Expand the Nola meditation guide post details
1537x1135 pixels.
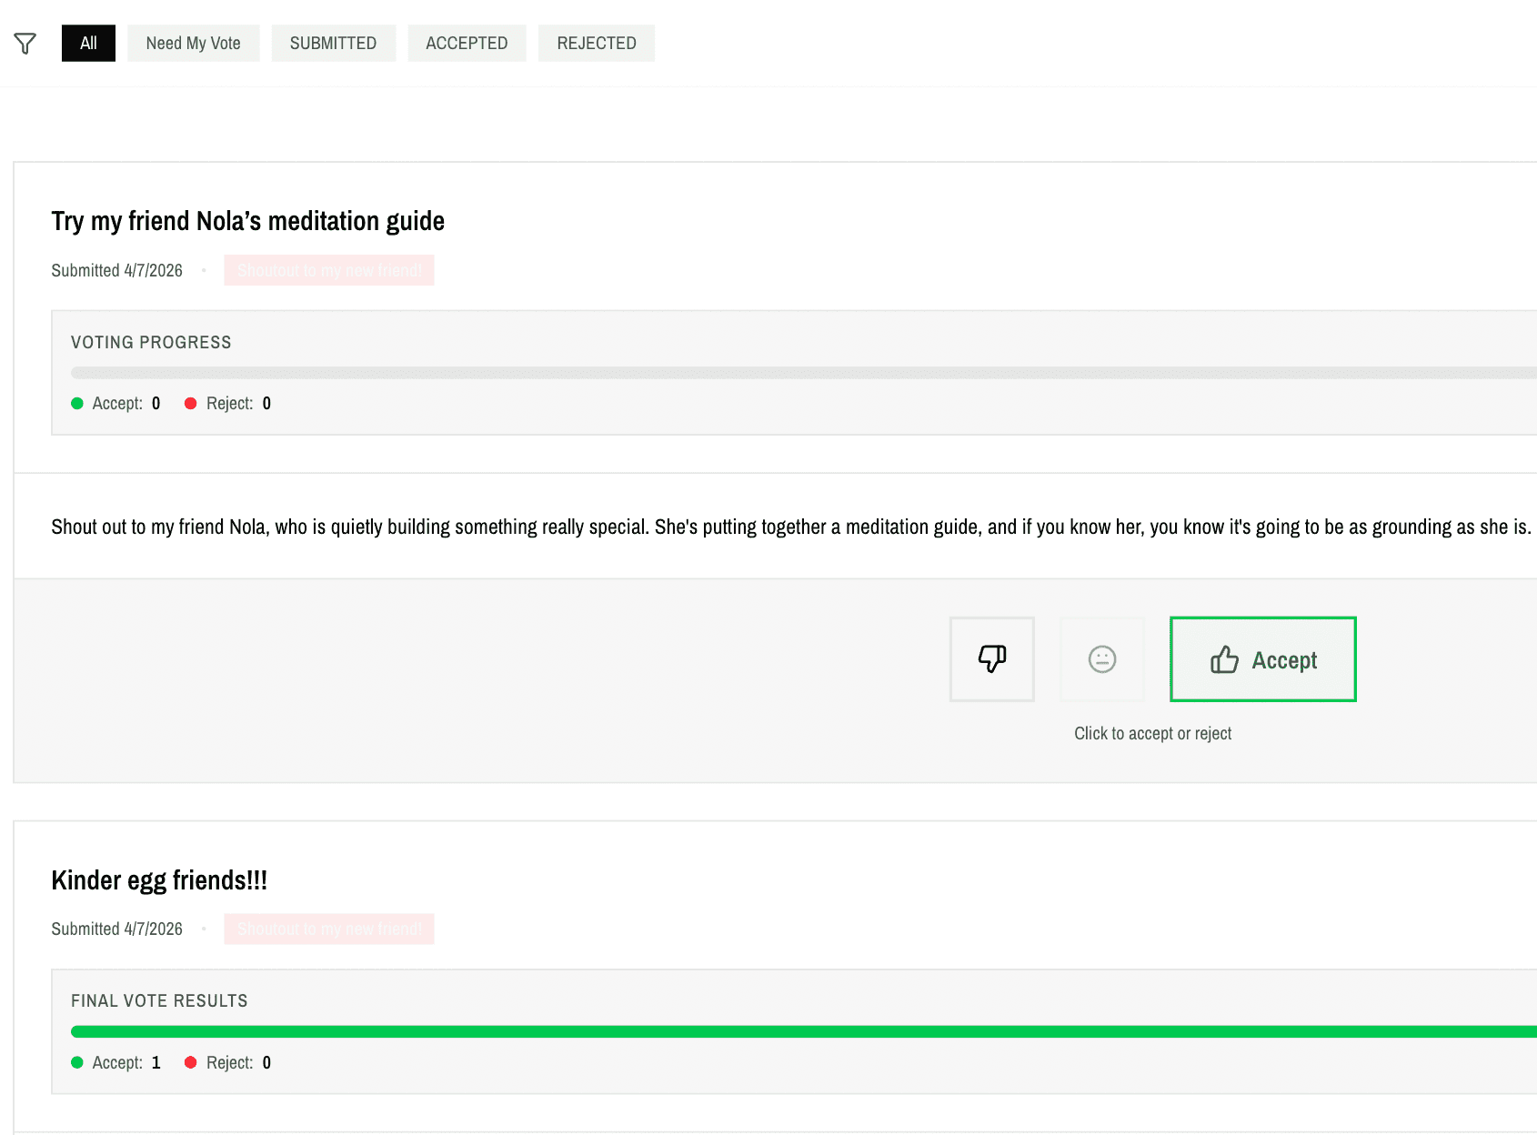tap(247, 220)
